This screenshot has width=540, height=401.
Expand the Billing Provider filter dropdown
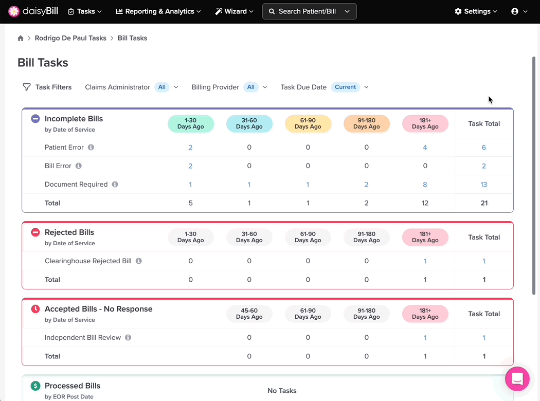coord(265,87)
